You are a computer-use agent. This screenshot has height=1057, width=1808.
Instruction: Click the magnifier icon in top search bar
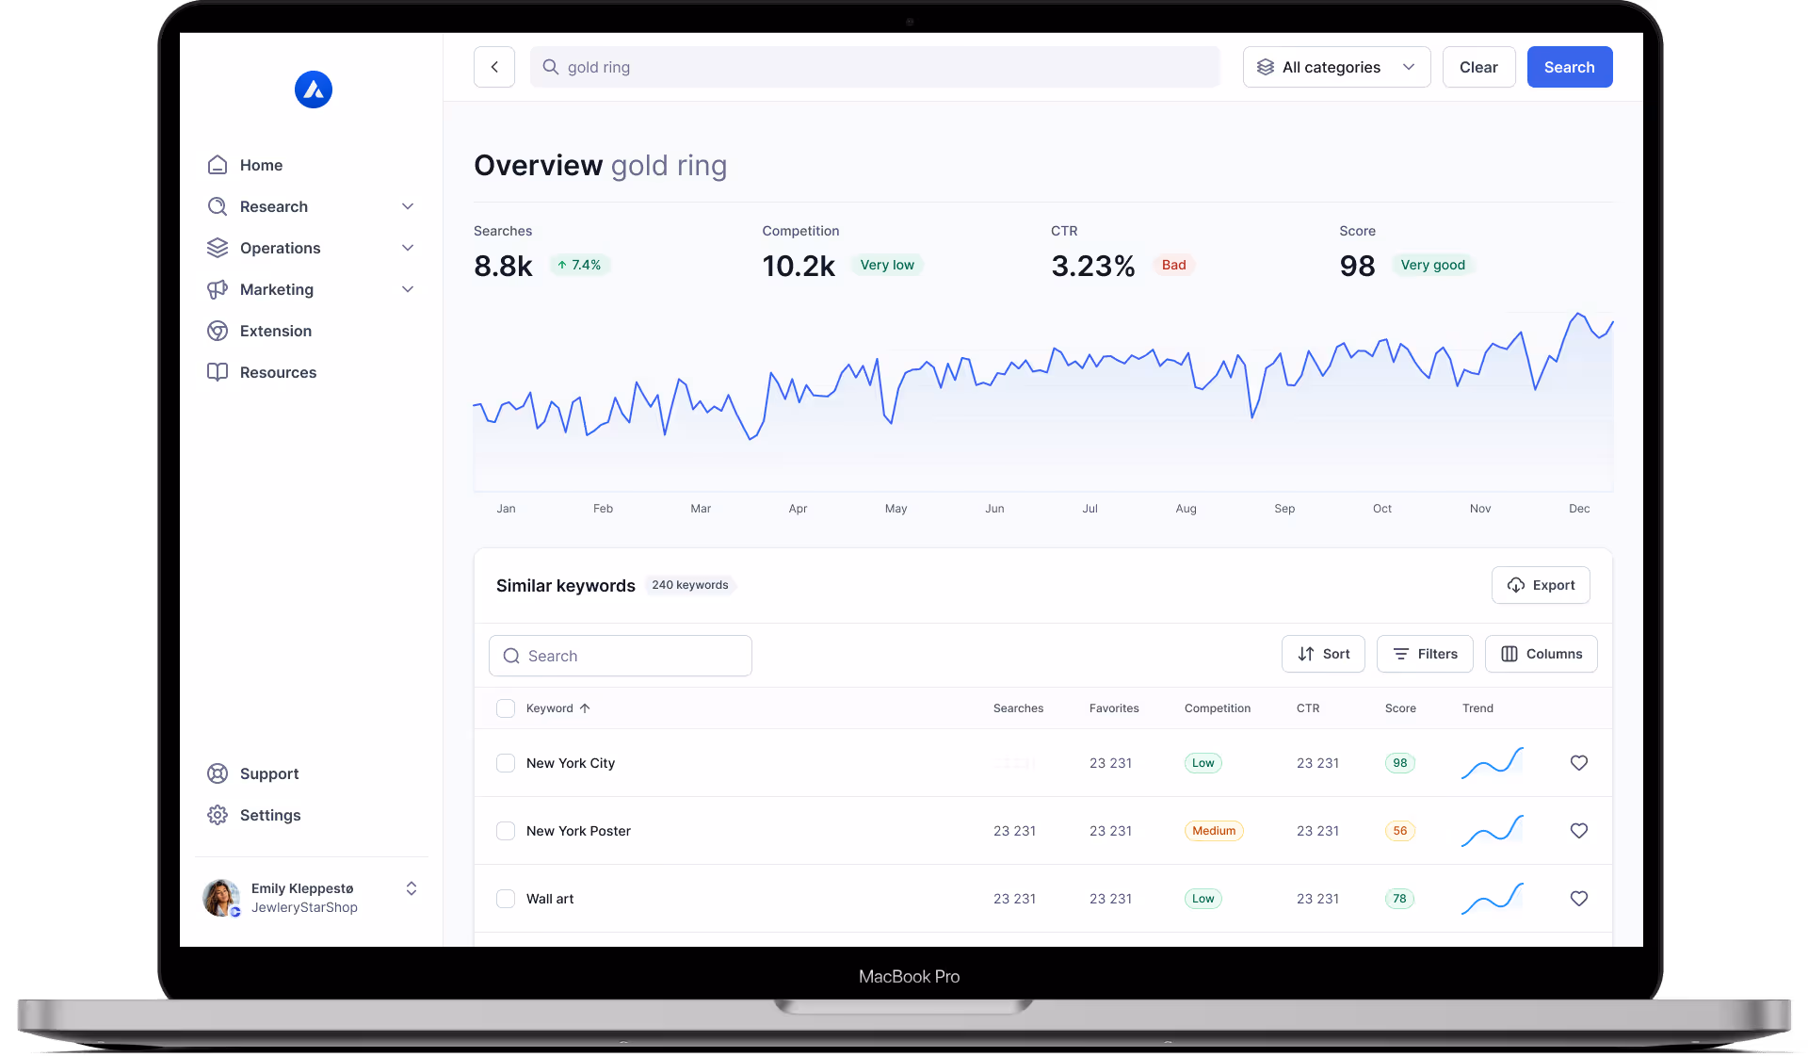coord(551,67)
